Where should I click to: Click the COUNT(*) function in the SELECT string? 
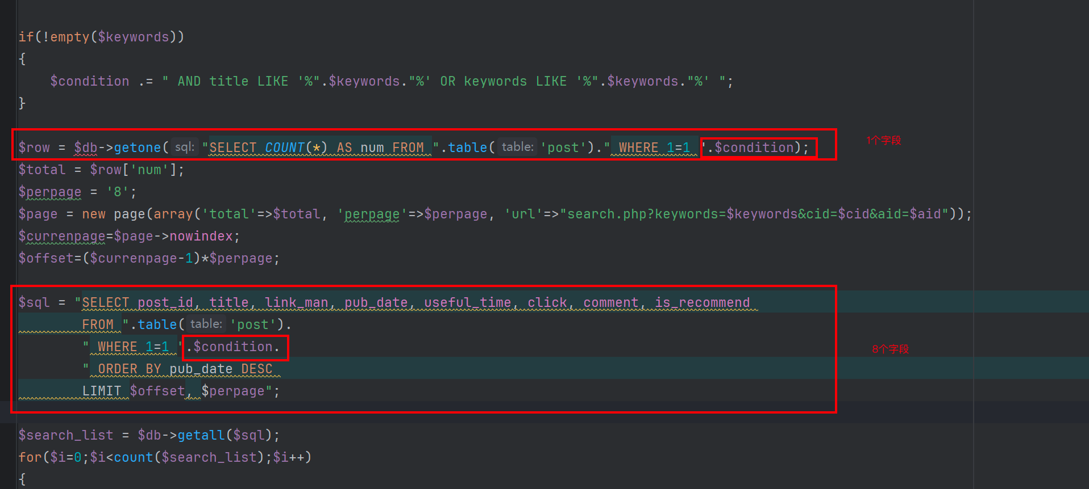click(297, 147)
